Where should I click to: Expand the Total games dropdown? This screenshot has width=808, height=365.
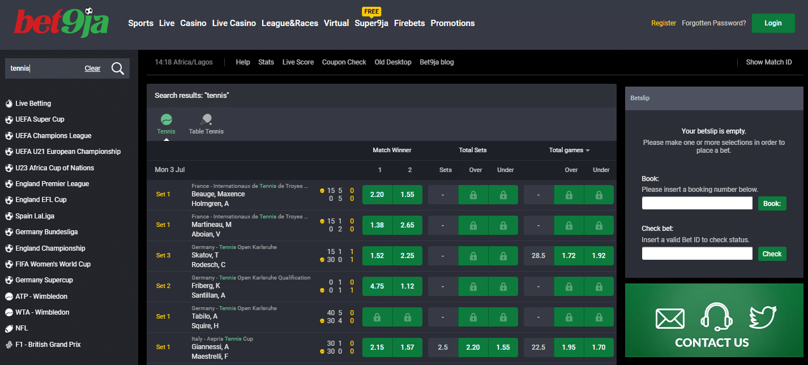tap(569, 150)
